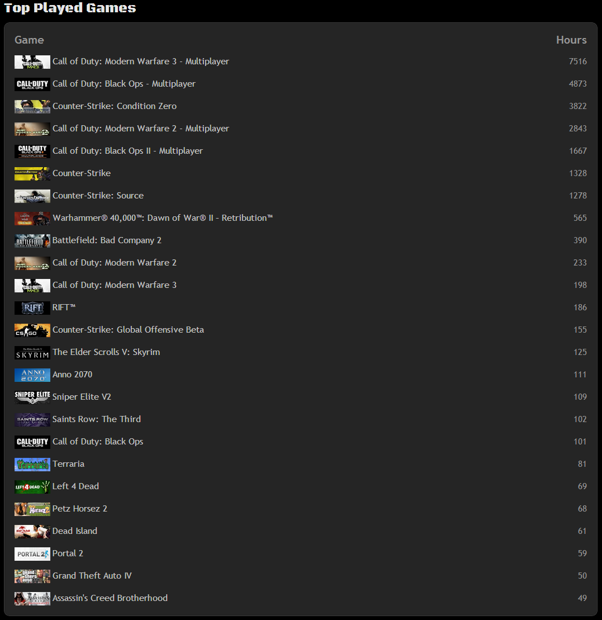Screen dimensions: 602x620
Task: Open Call of Duty: Black Ops - Multiplayer title
Action: point(124,84)
